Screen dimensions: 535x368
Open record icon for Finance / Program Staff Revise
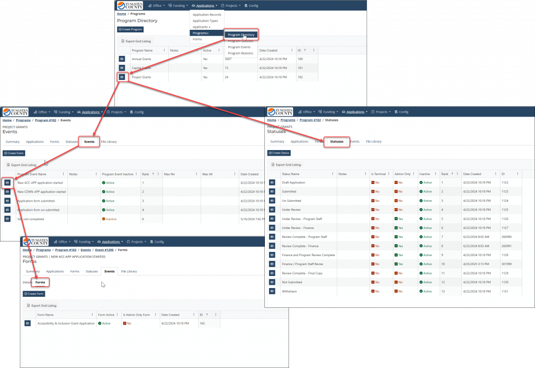[x=272, y=264]
